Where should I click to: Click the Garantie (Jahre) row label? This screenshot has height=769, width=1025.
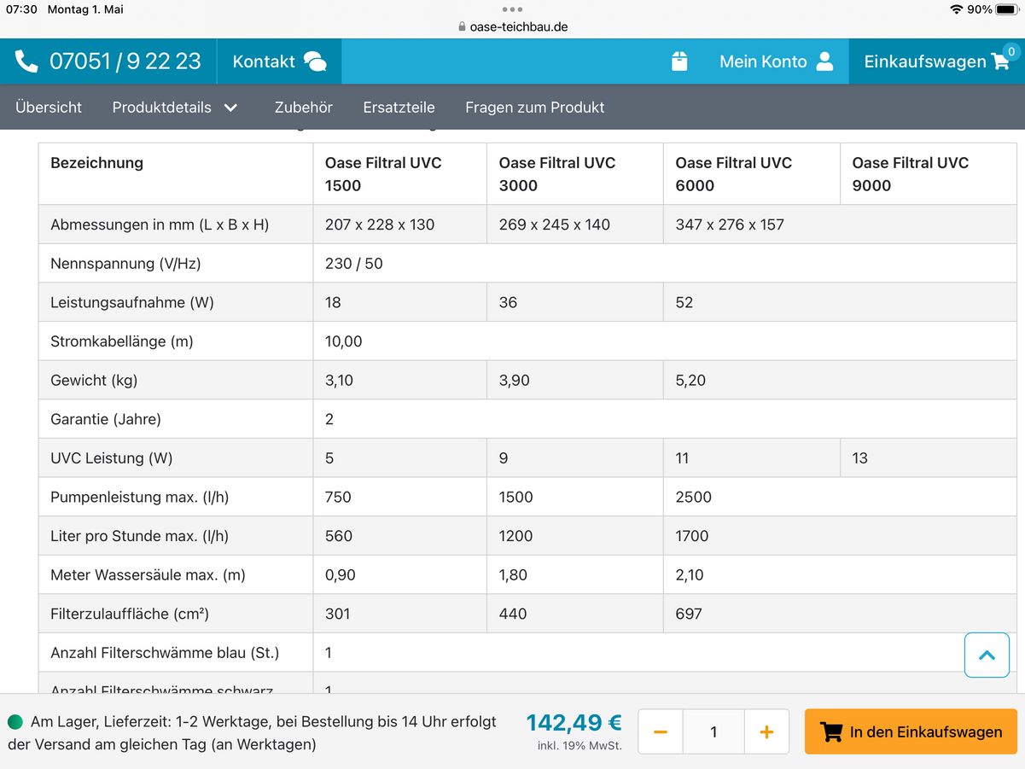pyautogui.click(x=106, y=419)
